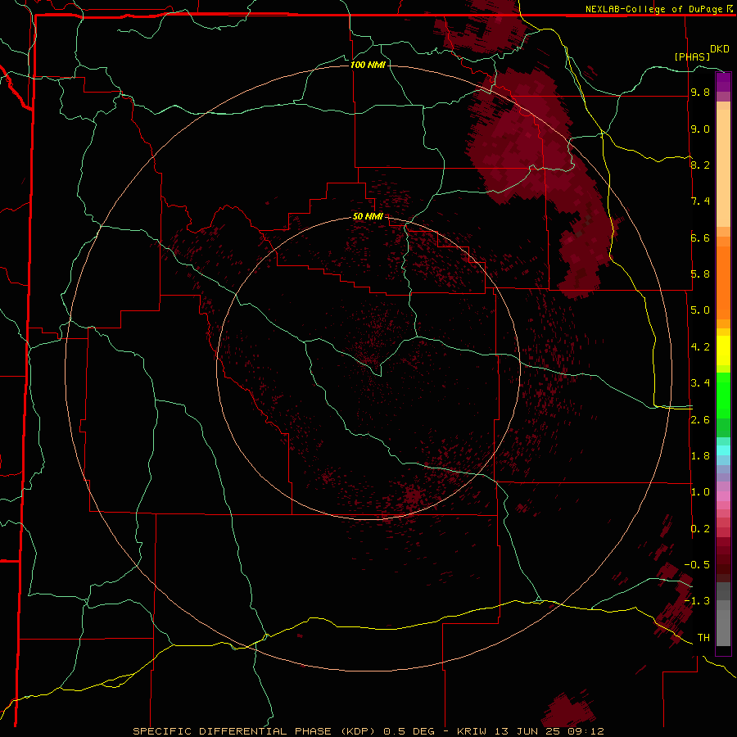This screenshot has height=737, width=737.
Task: Click the 4.2 value on color scale
Action: (x=700, y=347)
